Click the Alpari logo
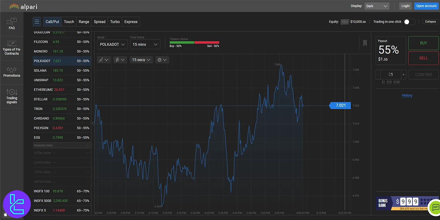The height and width of the screenshot is (220, 440). point(23,6)
